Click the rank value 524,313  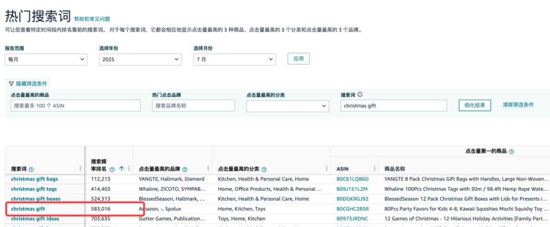[x=101, y=199]
